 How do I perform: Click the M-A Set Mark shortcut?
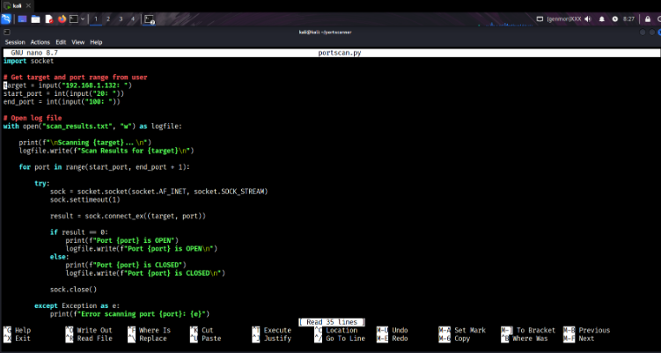point(462,330)
